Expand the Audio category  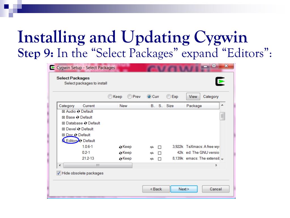tap(63, 111)
